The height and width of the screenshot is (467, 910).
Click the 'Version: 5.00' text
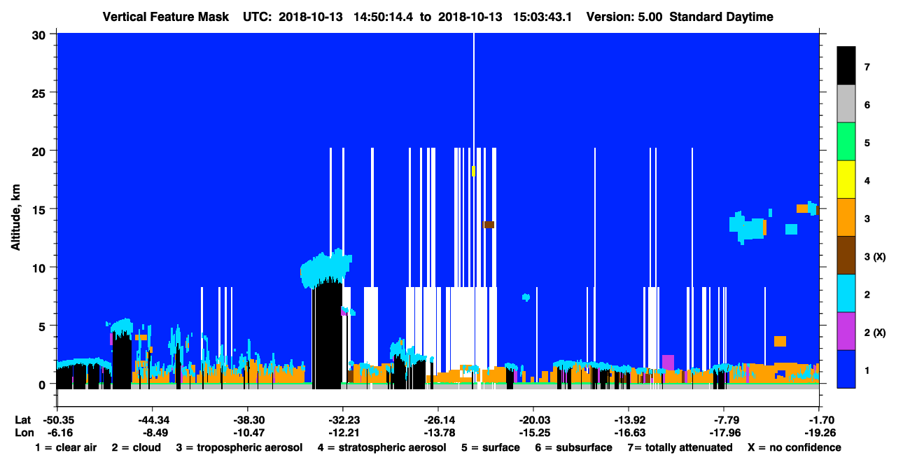[x=624, y=17]
